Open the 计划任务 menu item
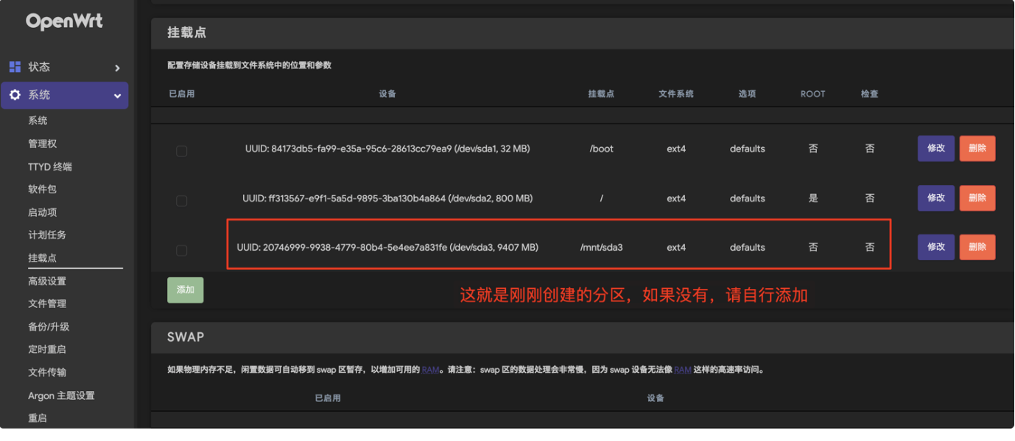 click(x=47, y=235)
